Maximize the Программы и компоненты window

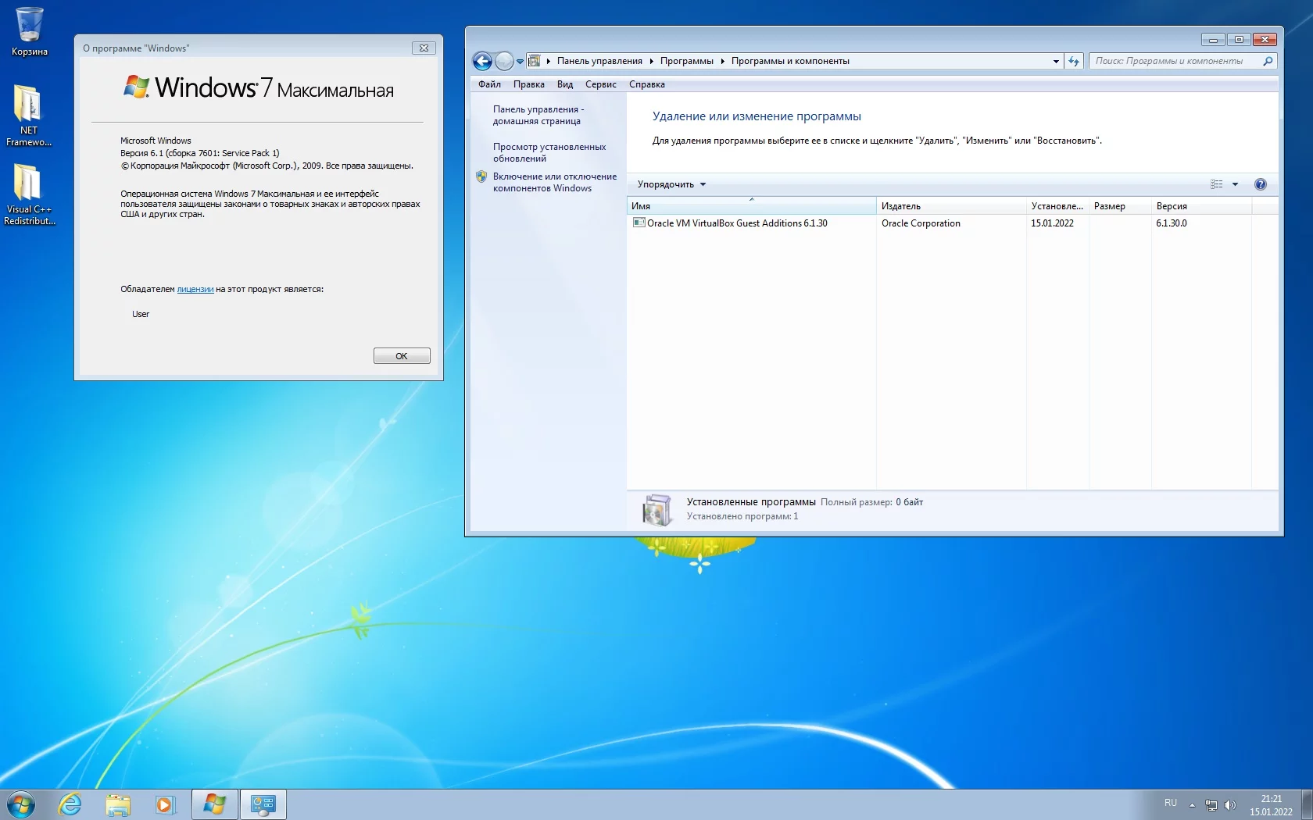tap(1239, 39)
